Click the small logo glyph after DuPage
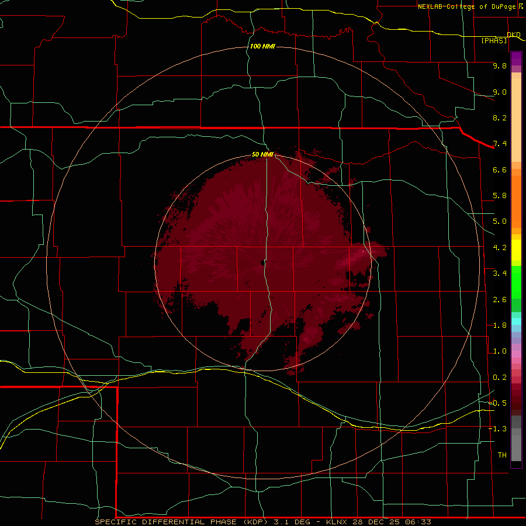The height and width of the screenshot is (526, 526). pos(521,6)
